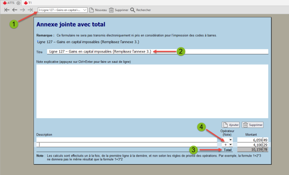Expand the first row operator dropdown
Viewport: 289px width, 175px height.
tap(231, 139)
